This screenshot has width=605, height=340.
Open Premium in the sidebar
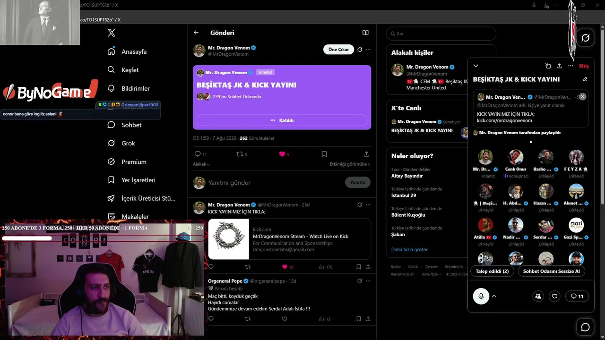tap(127, 161)
